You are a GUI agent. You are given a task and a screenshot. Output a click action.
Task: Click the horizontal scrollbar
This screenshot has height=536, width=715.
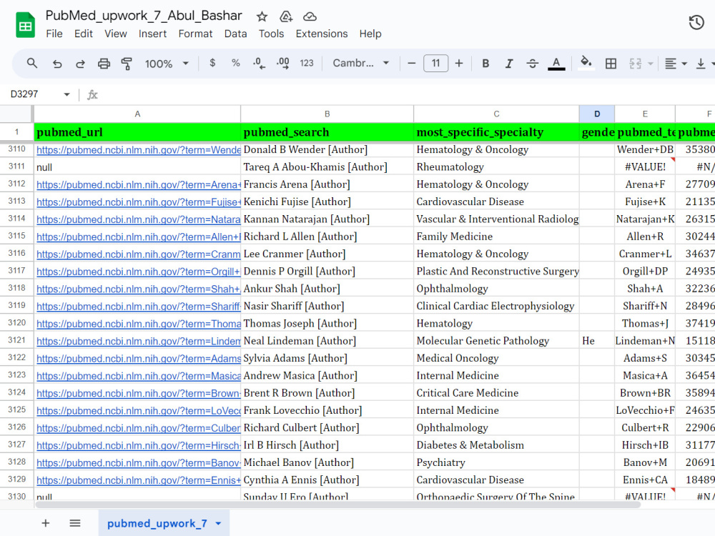pyautogui.click(x=338, y=505)
